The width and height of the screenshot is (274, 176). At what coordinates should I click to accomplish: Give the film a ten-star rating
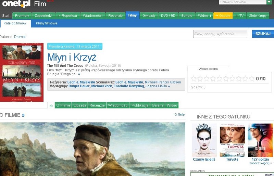pos(252,79)
